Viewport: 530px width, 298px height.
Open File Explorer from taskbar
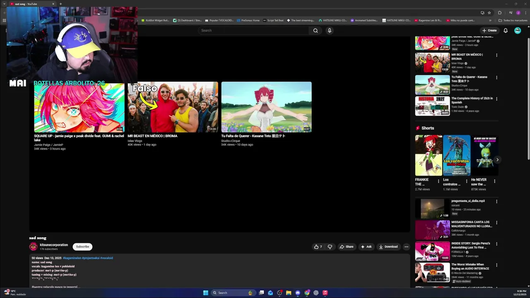[x=289, y=293]
